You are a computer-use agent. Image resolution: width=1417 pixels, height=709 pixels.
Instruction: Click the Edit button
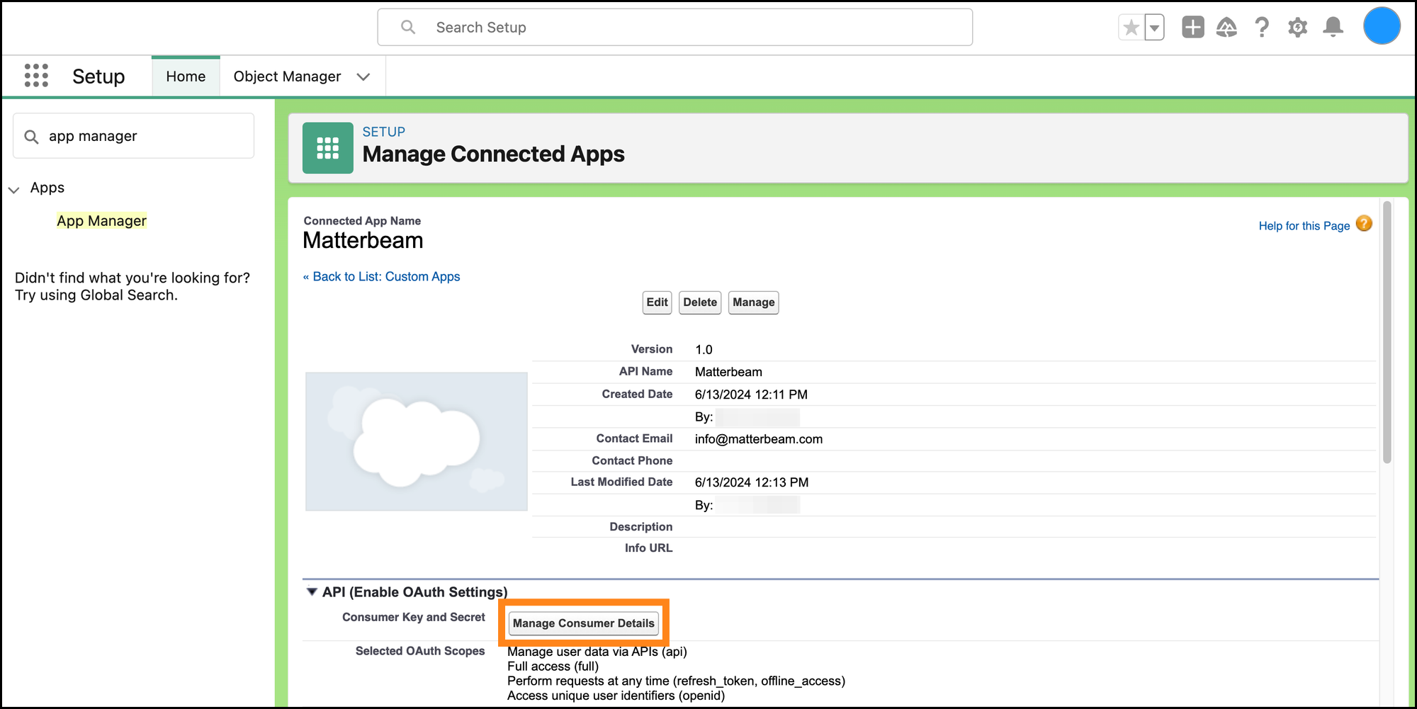pos(657,302)
